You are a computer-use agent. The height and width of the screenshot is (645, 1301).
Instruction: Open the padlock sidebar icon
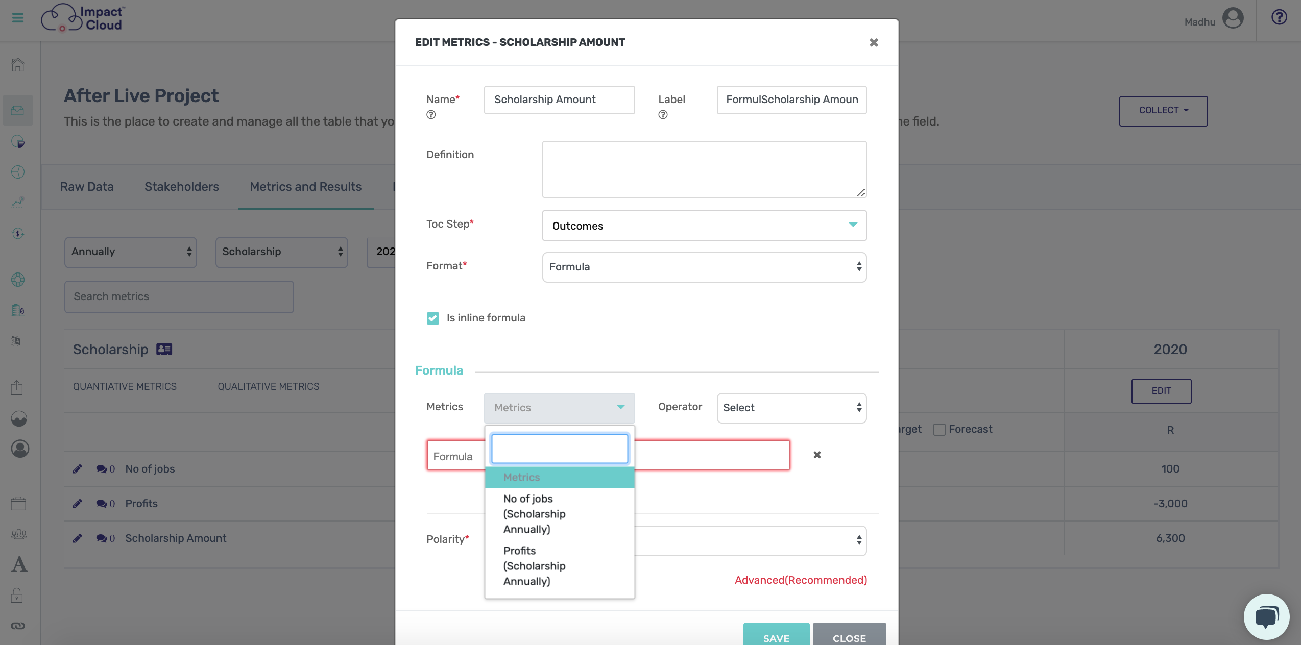pyautogui.click(x=17, y=595)
